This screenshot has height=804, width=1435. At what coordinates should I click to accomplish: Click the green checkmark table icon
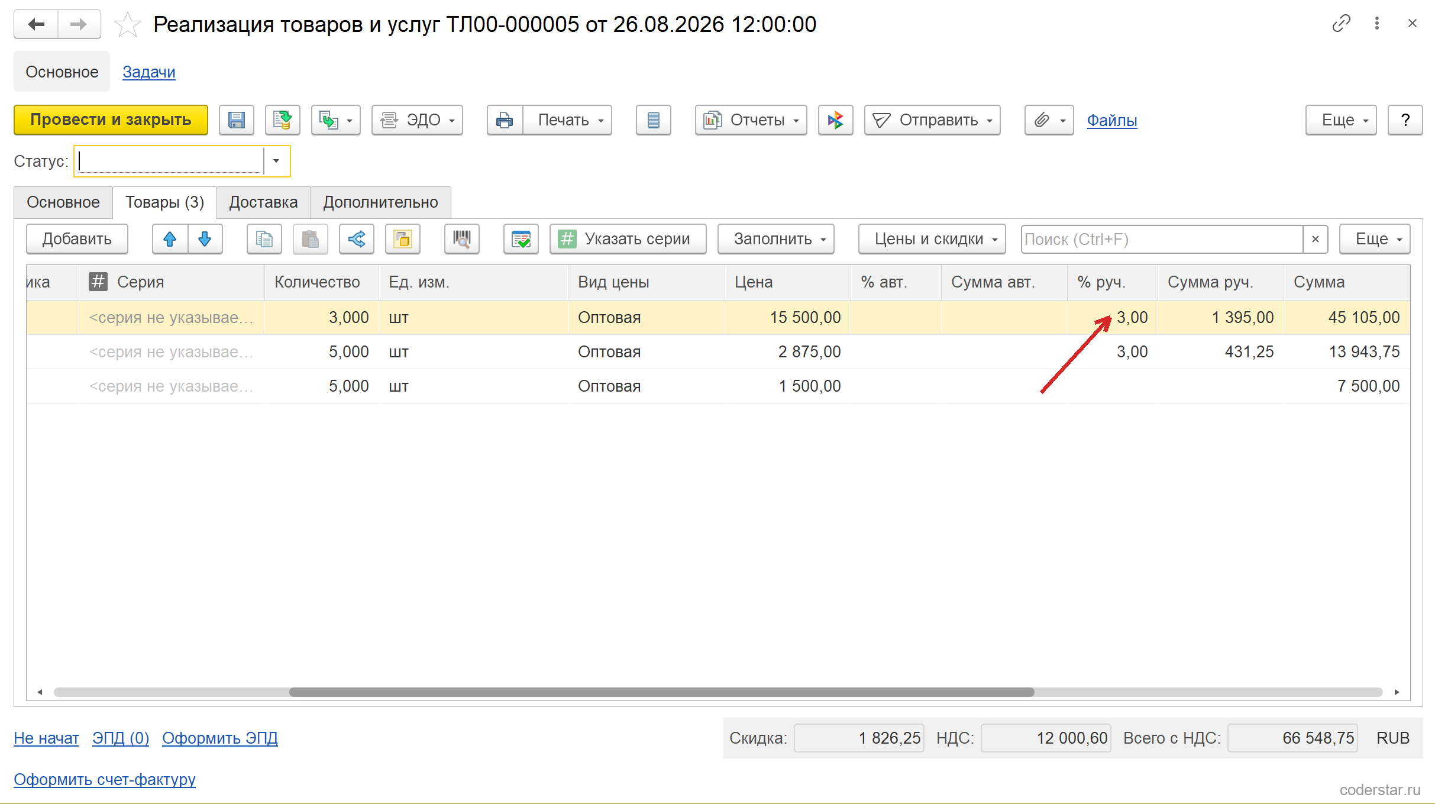[521, 239]
